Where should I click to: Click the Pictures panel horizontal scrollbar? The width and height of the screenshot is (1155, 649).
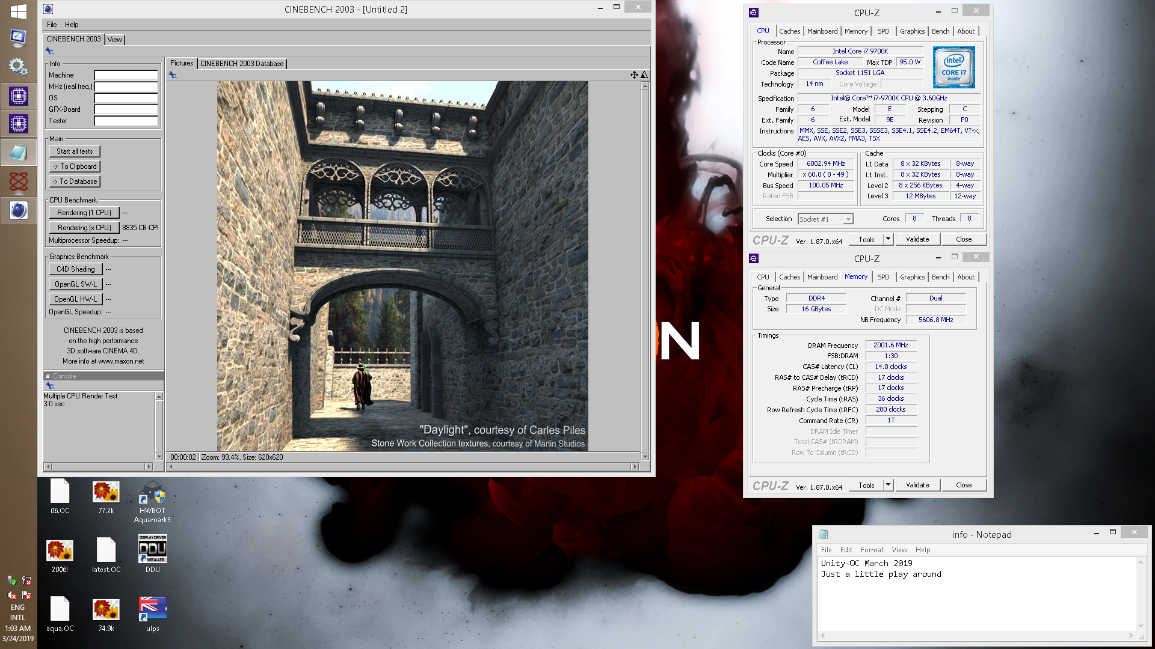(x=402, y=467)
